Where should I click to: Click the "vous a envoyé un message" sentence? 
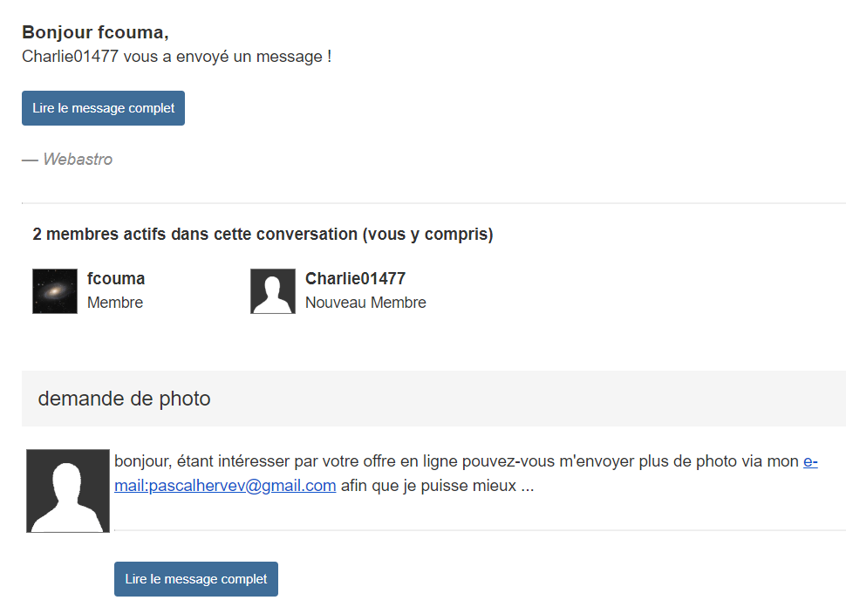(227, 58)
